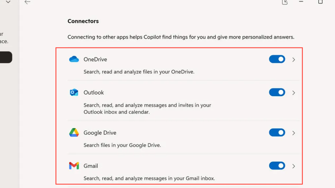The width and height of the screenshot is (335, 188).
Task: Open the new chat compose icon
Action: click(x=285, y=2)
